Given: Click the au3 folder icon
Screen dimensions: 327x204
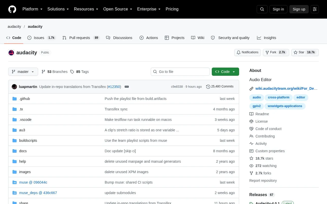Looking at the screenshot, I should [x=15, y=130].
